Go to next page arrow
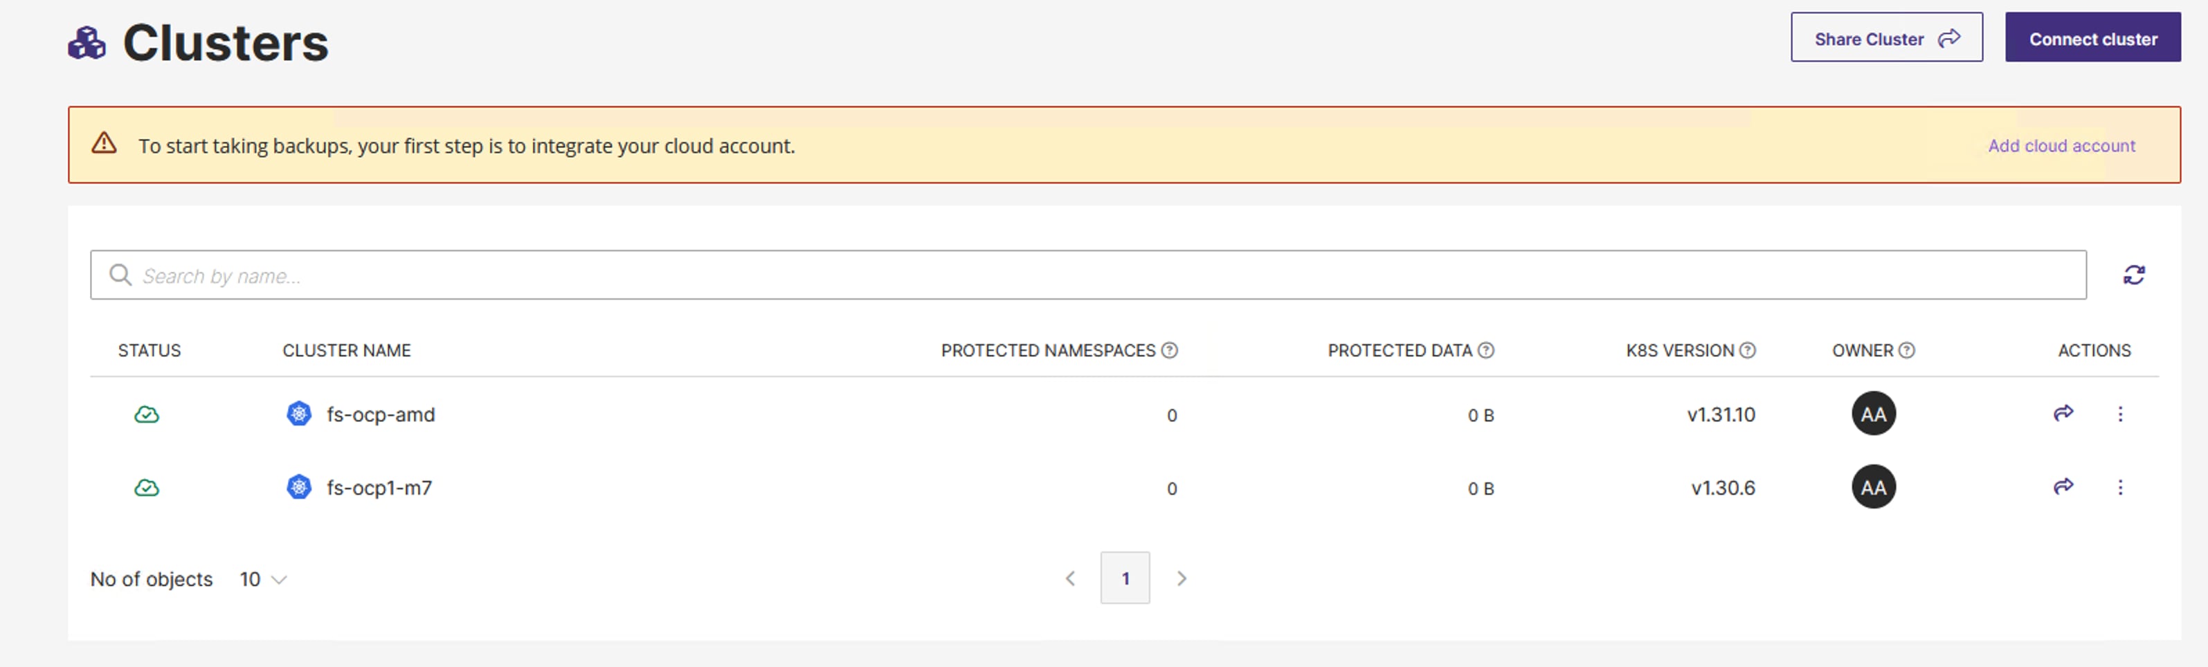Image resolution: width=2208 pixels, height=667 pixels. tap(1182, 578)
